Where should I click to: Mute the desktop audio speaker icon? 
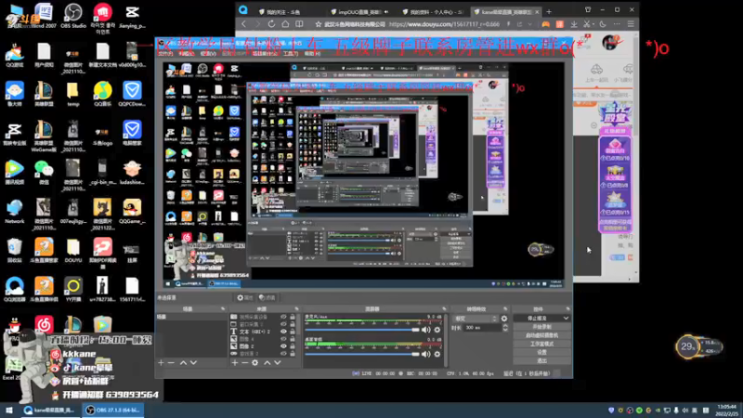[x=426, y=354]
